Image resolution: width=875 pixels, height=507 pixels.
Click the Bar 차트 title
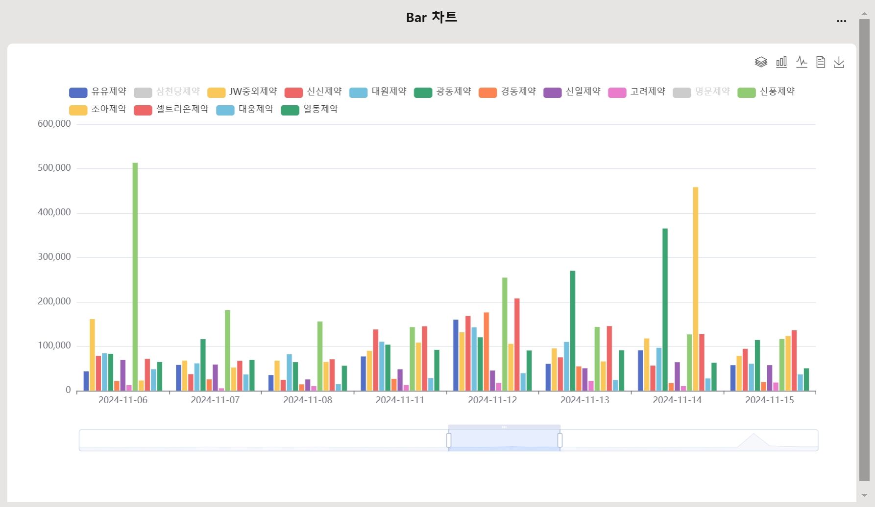(432, 17)
